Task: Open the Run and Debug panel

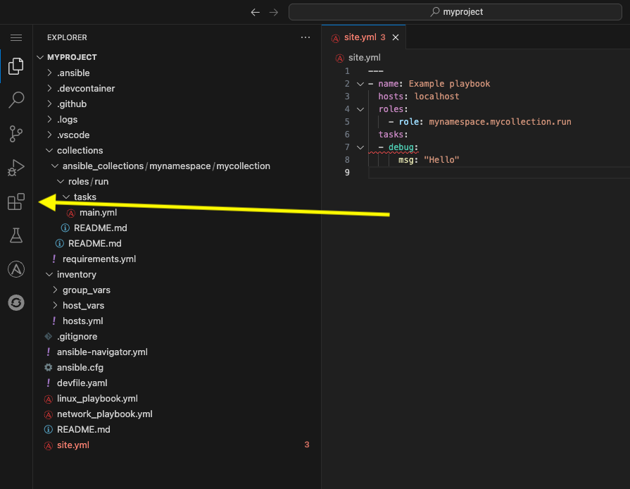Action: [x=15, y=168]
